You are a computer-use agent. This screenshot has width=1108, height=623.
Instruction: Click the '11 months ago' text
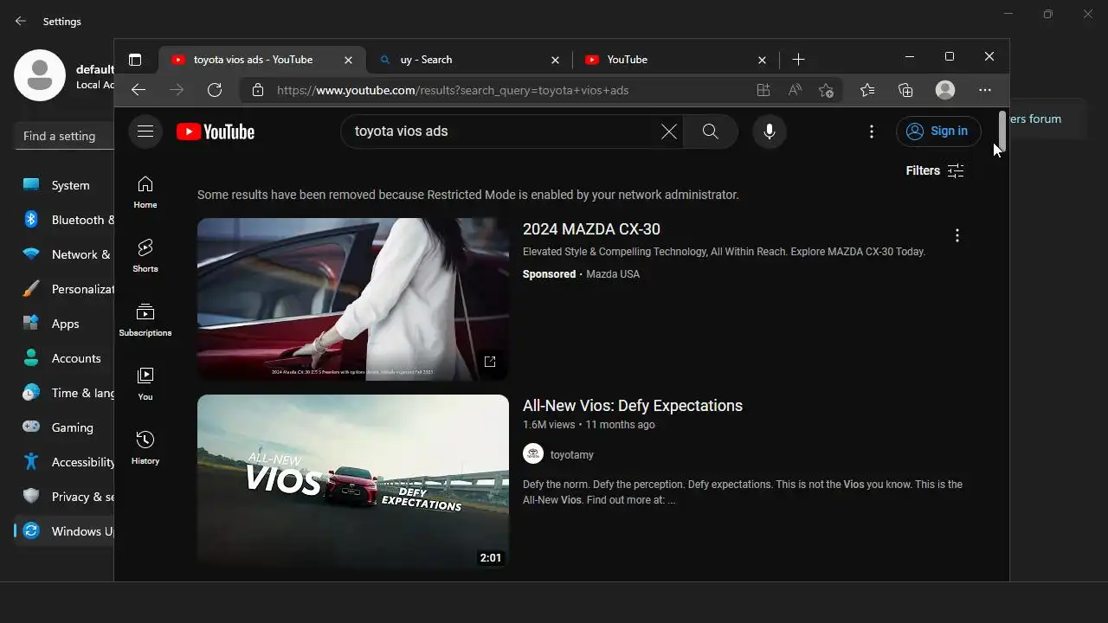click(x=620, y=425)
